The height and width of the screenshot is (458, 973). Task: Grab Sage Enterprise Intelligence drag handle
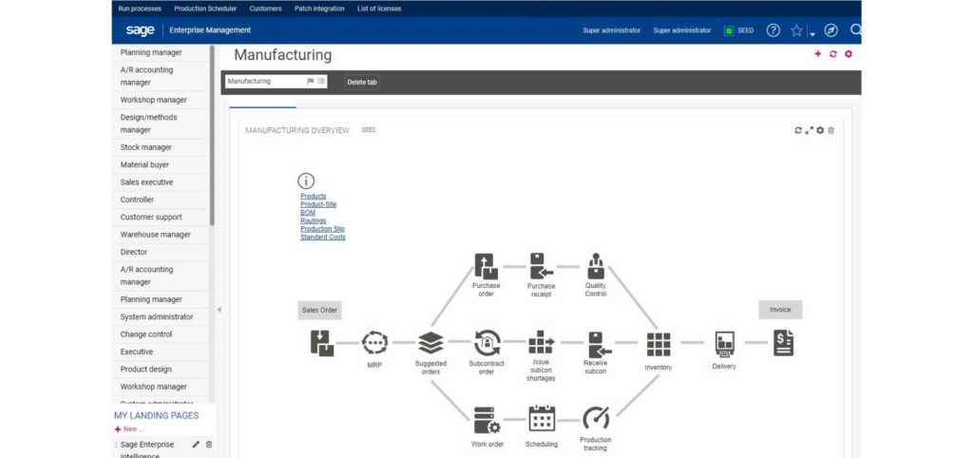coord(115,445)
